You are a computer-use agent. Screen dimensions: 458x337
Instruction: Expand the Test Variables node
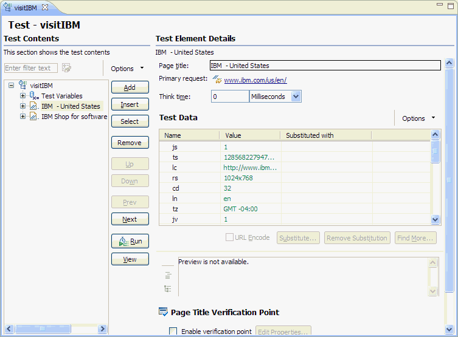[23, 96]
